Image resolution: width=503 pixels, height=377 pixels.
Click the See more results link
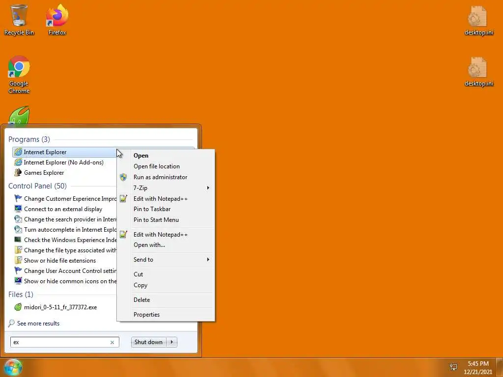tap(38, 323)
